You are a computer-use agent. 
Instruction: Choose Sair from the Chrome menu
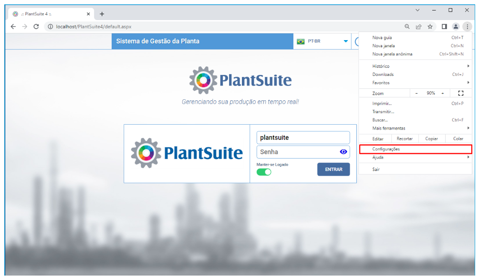pos(416,170)
